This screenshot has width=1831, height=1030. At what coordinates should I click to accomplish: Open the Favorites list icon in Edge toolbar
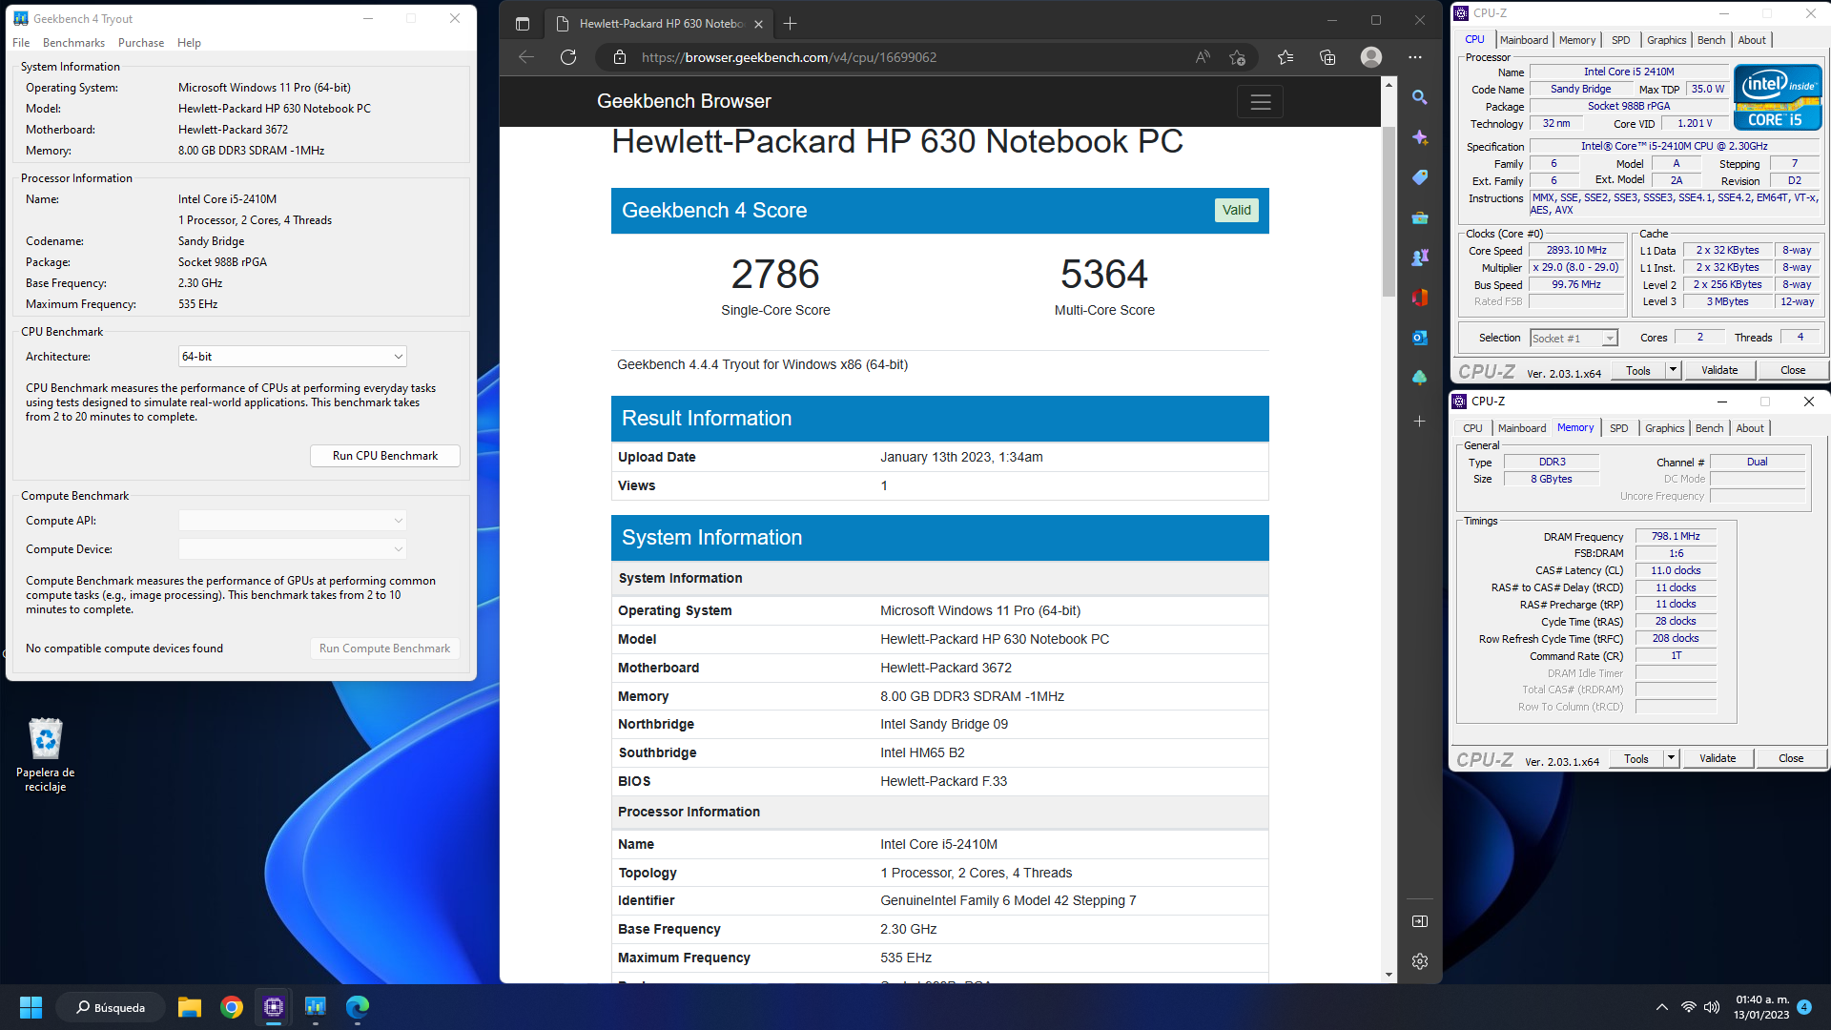(x=1286, y=57)
